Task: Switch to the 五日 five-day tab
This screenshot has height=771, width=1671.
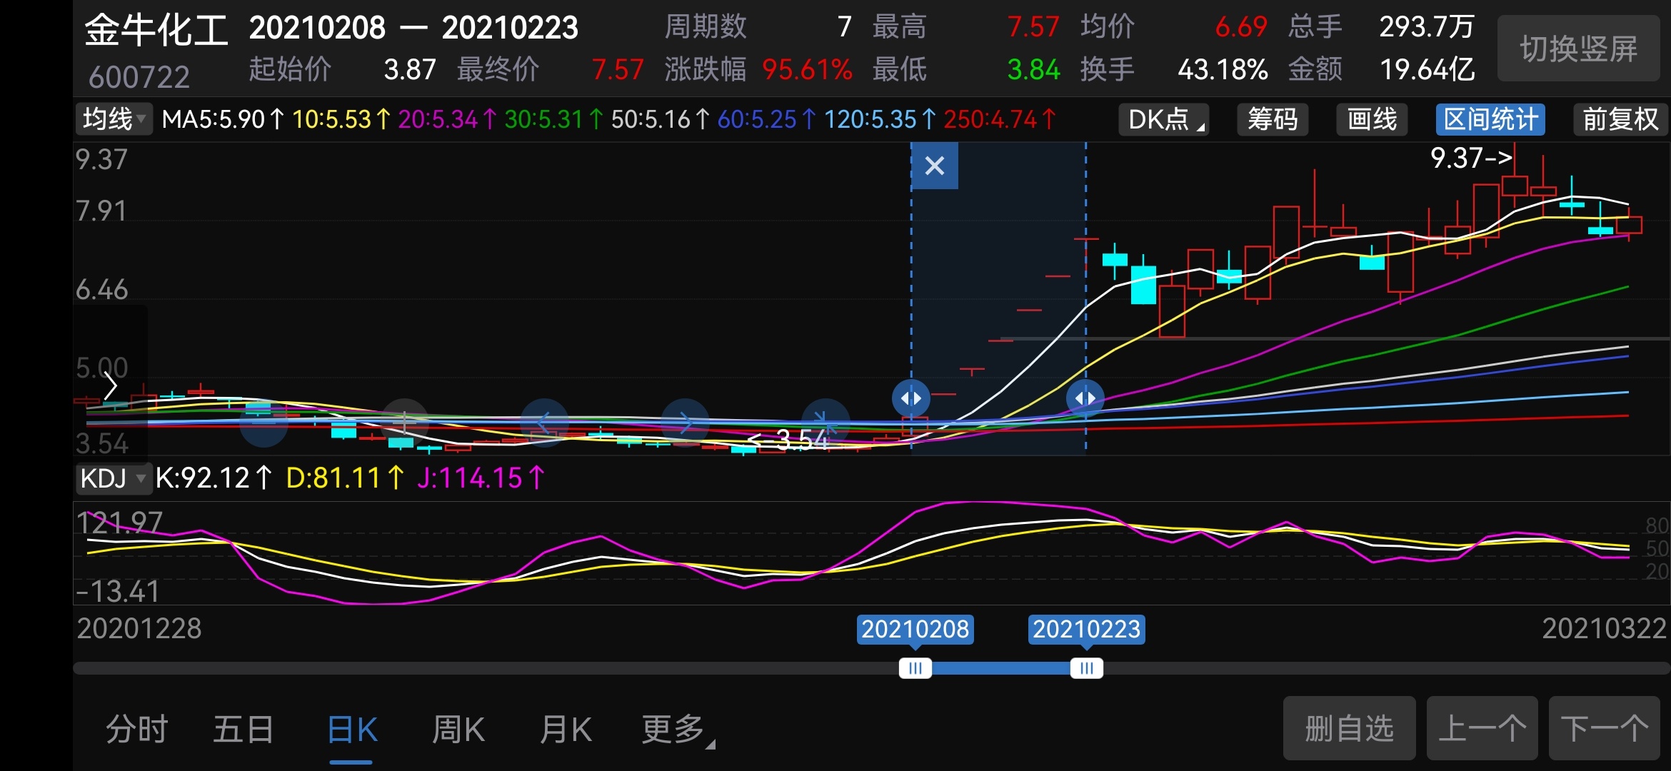Action: coord(244,730)
